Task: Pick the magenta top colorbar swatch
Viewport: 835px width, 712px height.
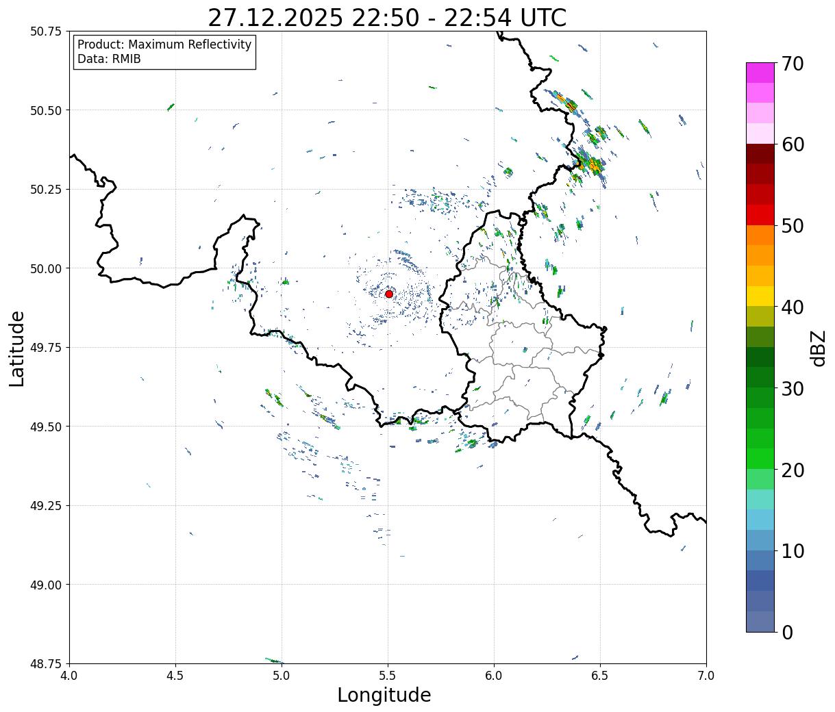Action: coord(760,73)
